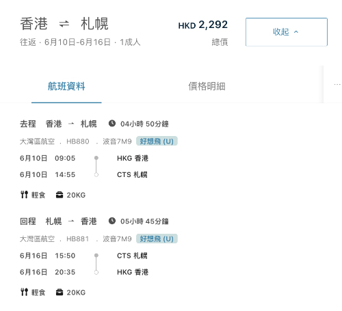Open the three-dot more options
This screenshot has width=342, height=311.
coord(337,85)
